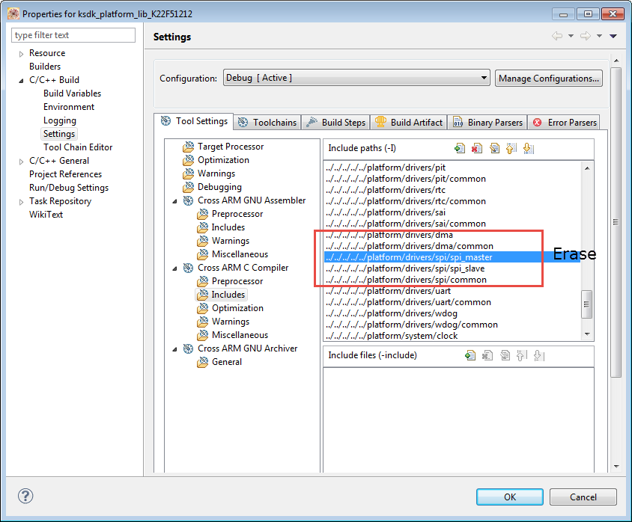Select Tool Chain Editor item
Viewport: 632px width, 522px height.
[x=78, y=147]
